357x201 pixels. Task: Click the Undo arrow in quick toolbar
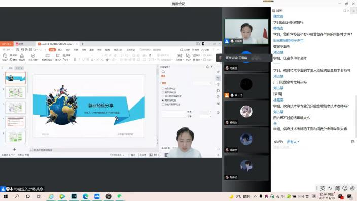35,49
